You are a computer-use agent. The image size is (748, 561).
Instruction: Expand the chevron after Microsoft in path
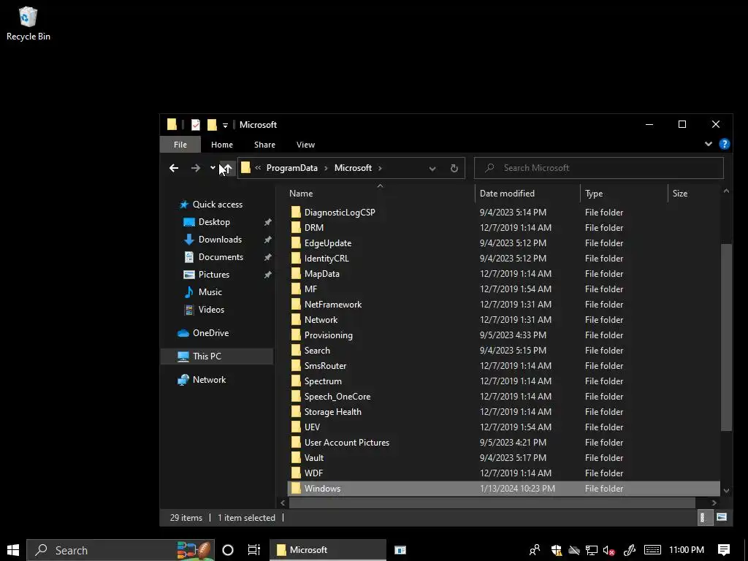[x=380, y=168]
